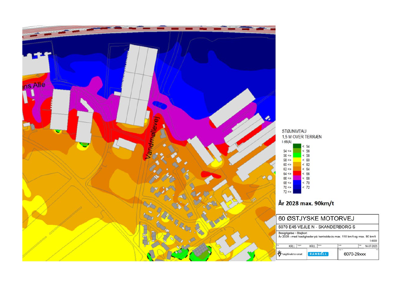Click the drawing number 6070-29xxx

click(x=355, y=254)
